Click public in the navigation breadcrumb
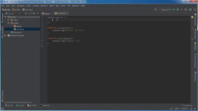198x111 pixels. (16, 10)
